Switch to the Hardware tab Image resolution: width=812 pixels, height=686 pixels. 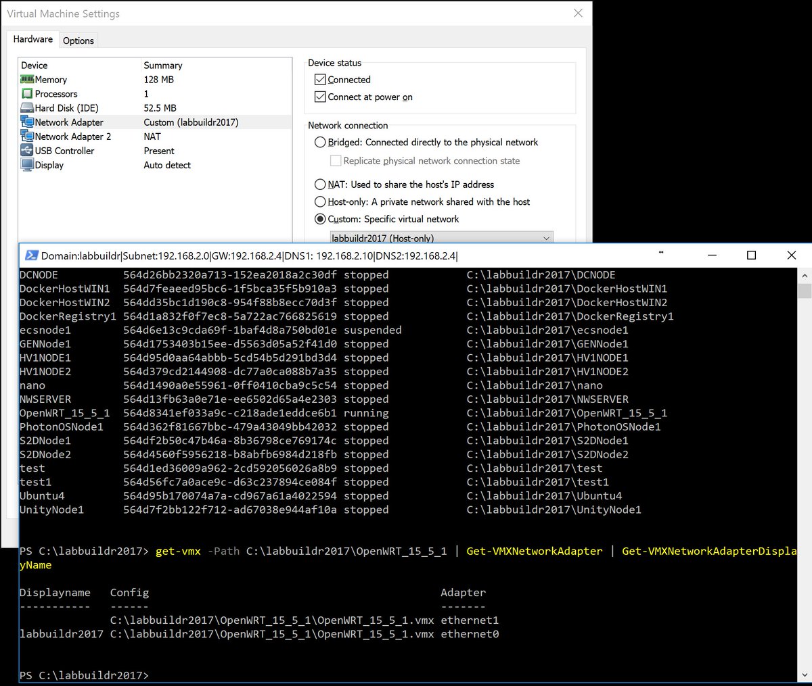[32, 39]
